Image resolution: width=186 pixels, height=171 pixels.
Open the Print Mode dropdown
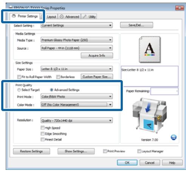click(x=76, y=97)
